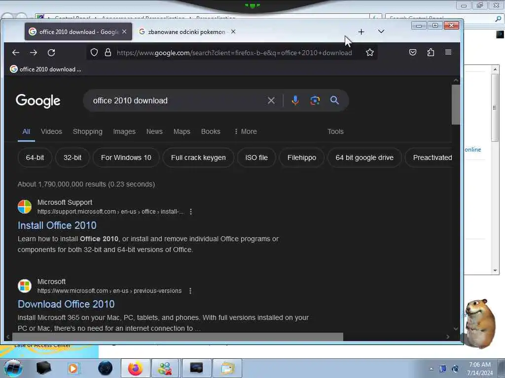Click the Google search text field
The height and width of the screenshot is (378, 505).
coord(177,100)
